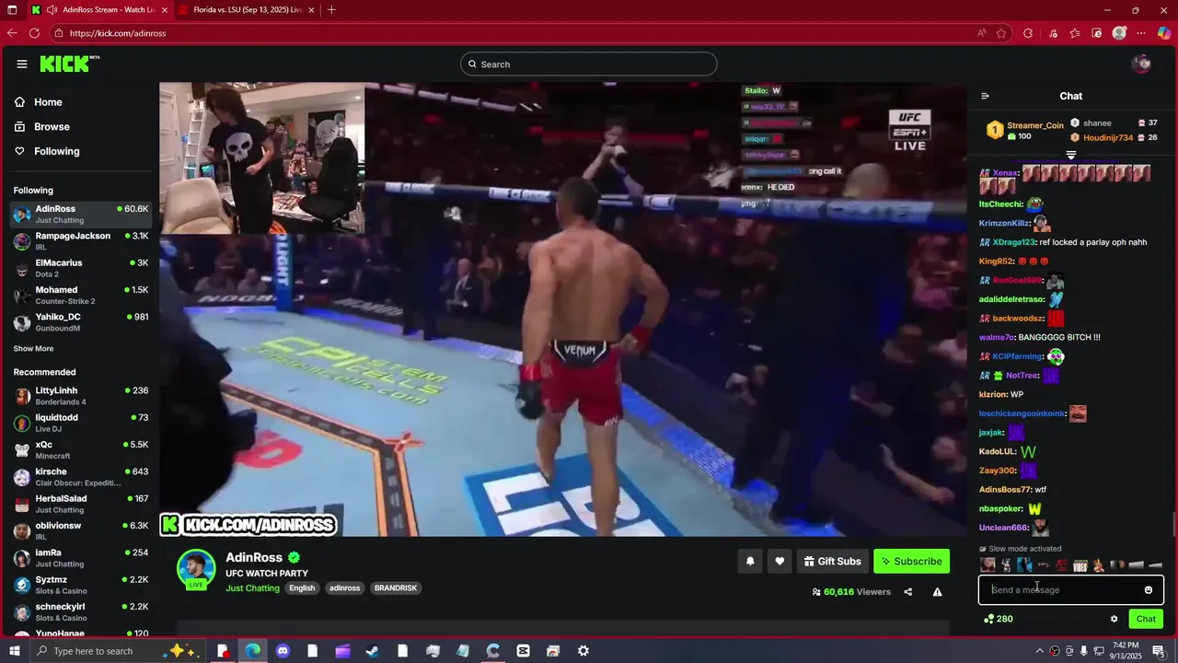Send message with the green Chat button
1178x663 pixels.
pyautogui.click(x=1146, y=619)
